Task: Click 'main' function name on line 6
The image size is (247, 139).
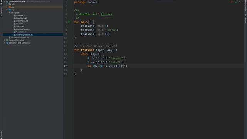Action: point(84,22)
